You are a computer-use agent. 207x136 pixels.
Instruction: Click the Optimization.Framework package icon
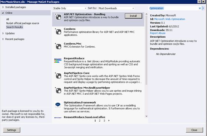coord(58,105)
